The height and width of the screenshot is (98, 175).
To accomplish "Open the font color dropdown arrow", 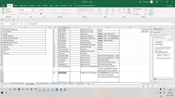I will [x=43, y=13].
